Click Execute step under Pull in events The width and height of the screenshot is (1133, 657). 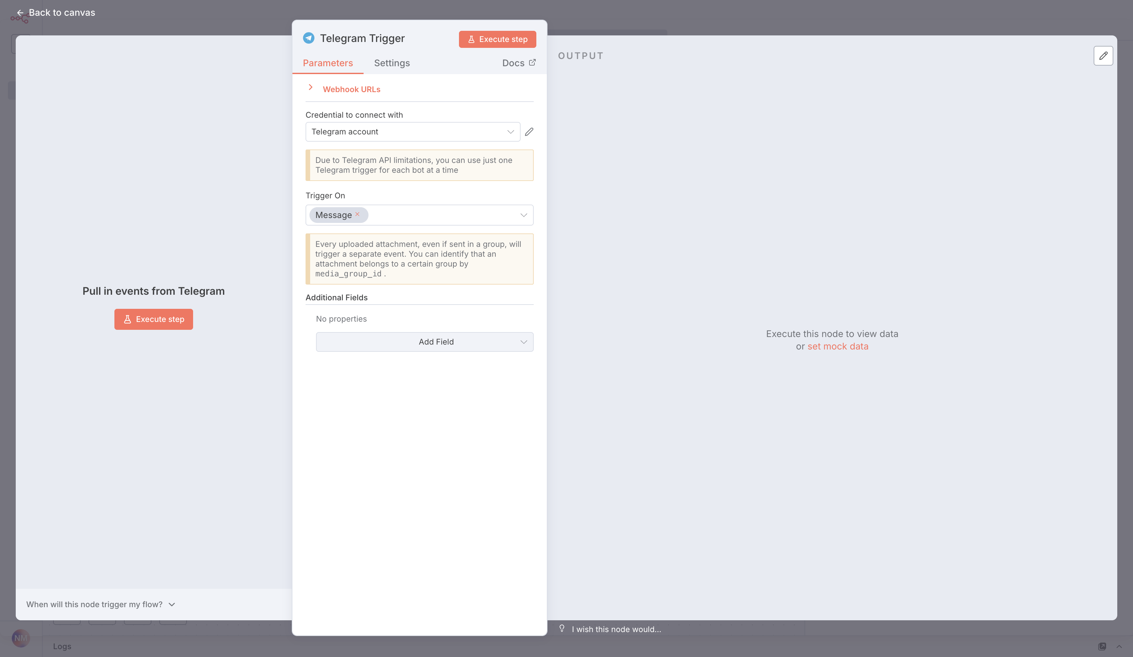point(153,319)
